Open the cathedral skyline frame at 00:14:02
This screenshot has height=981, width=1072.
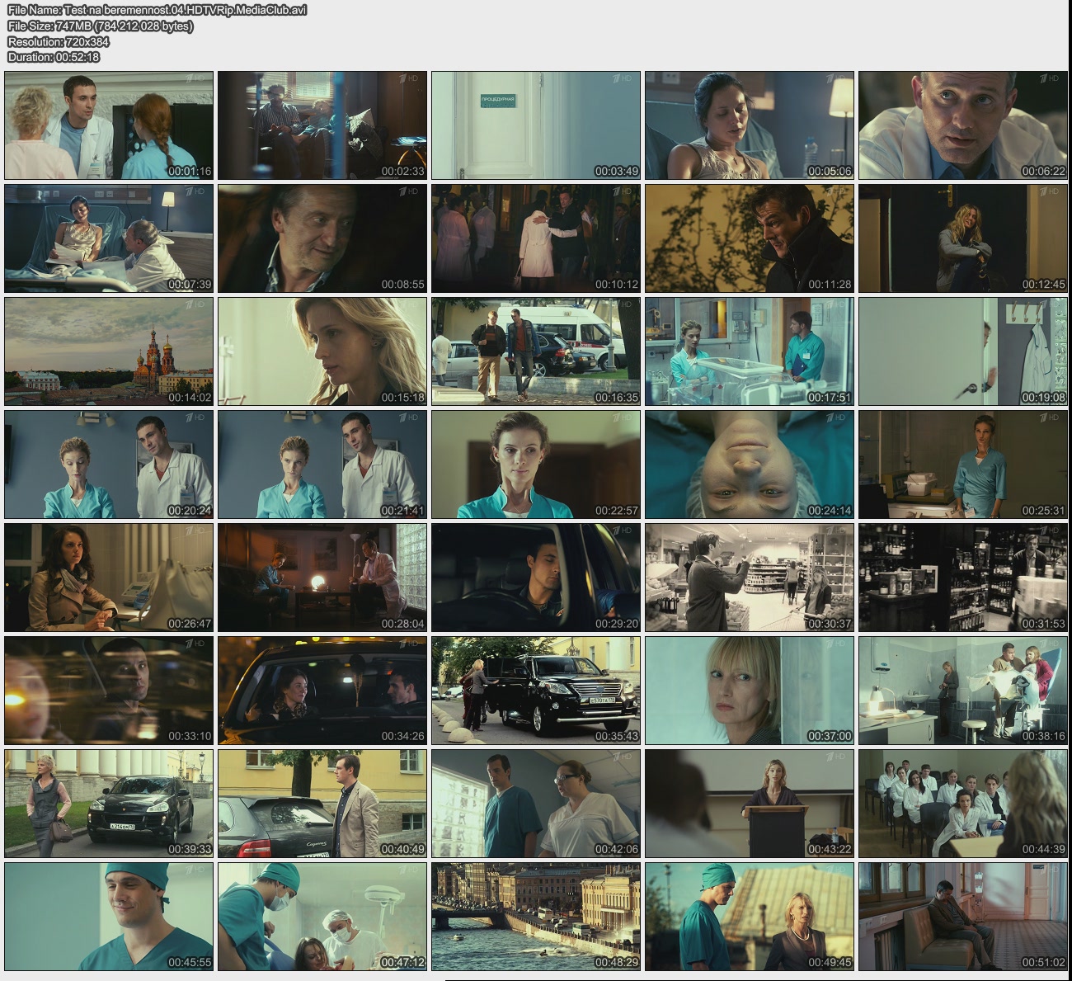pos(109,351)
